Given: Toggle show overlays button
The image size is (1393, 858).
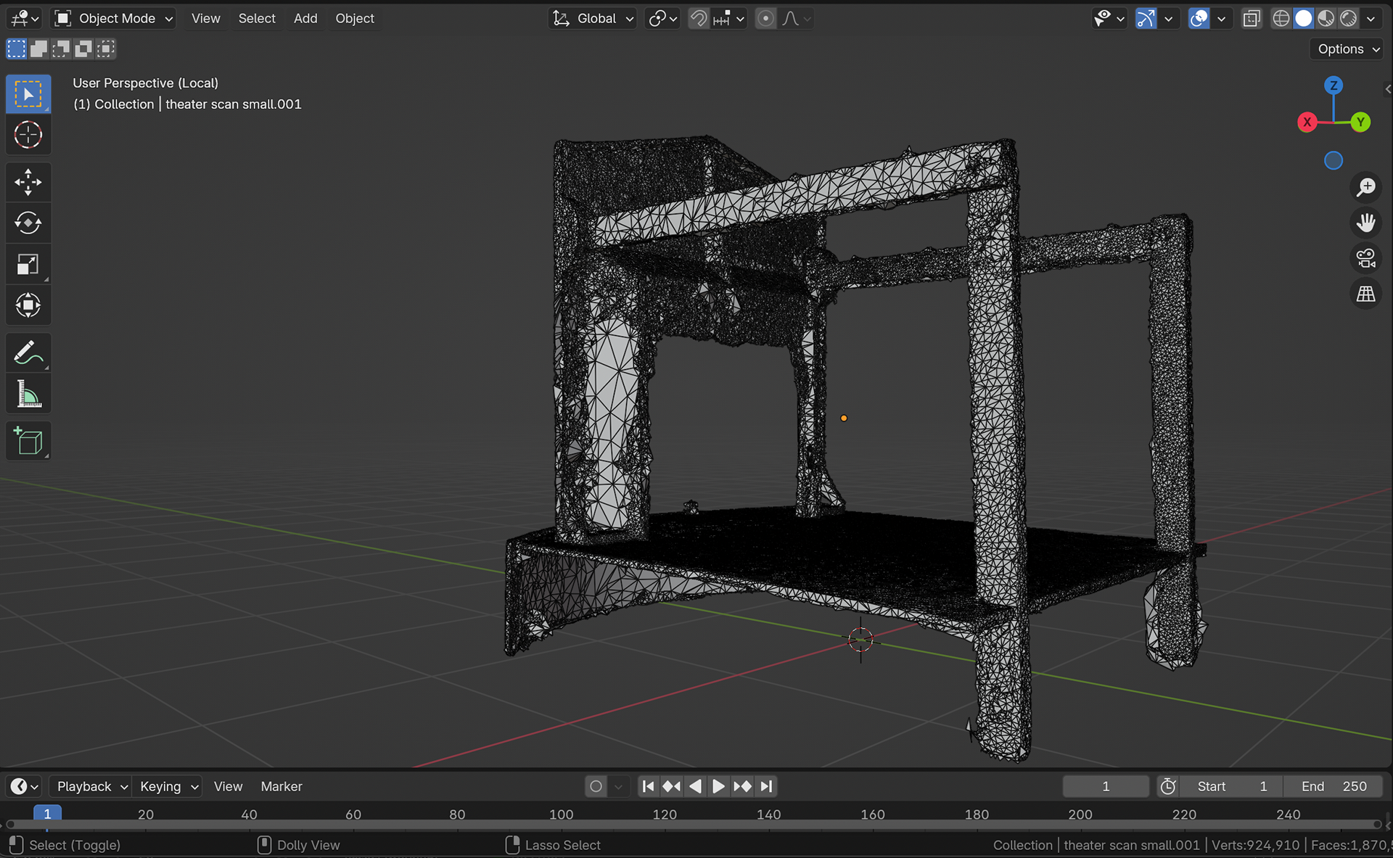Looking at the screenshot, I should 1199,18.
